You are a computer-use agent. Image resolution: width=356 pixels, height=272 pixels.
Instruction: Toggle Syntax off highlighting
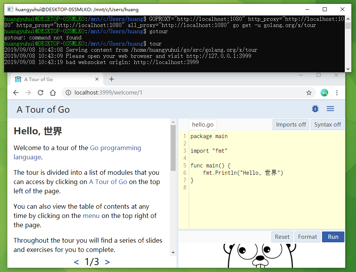pyautogui.click(x=327, y=125)
